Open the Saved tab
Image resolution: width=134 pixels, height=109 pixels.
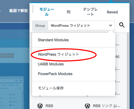[x=112, y=12]
